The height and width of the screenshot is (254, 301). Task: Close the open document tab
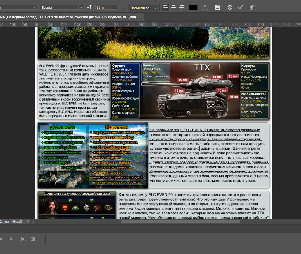click(139, 17)
